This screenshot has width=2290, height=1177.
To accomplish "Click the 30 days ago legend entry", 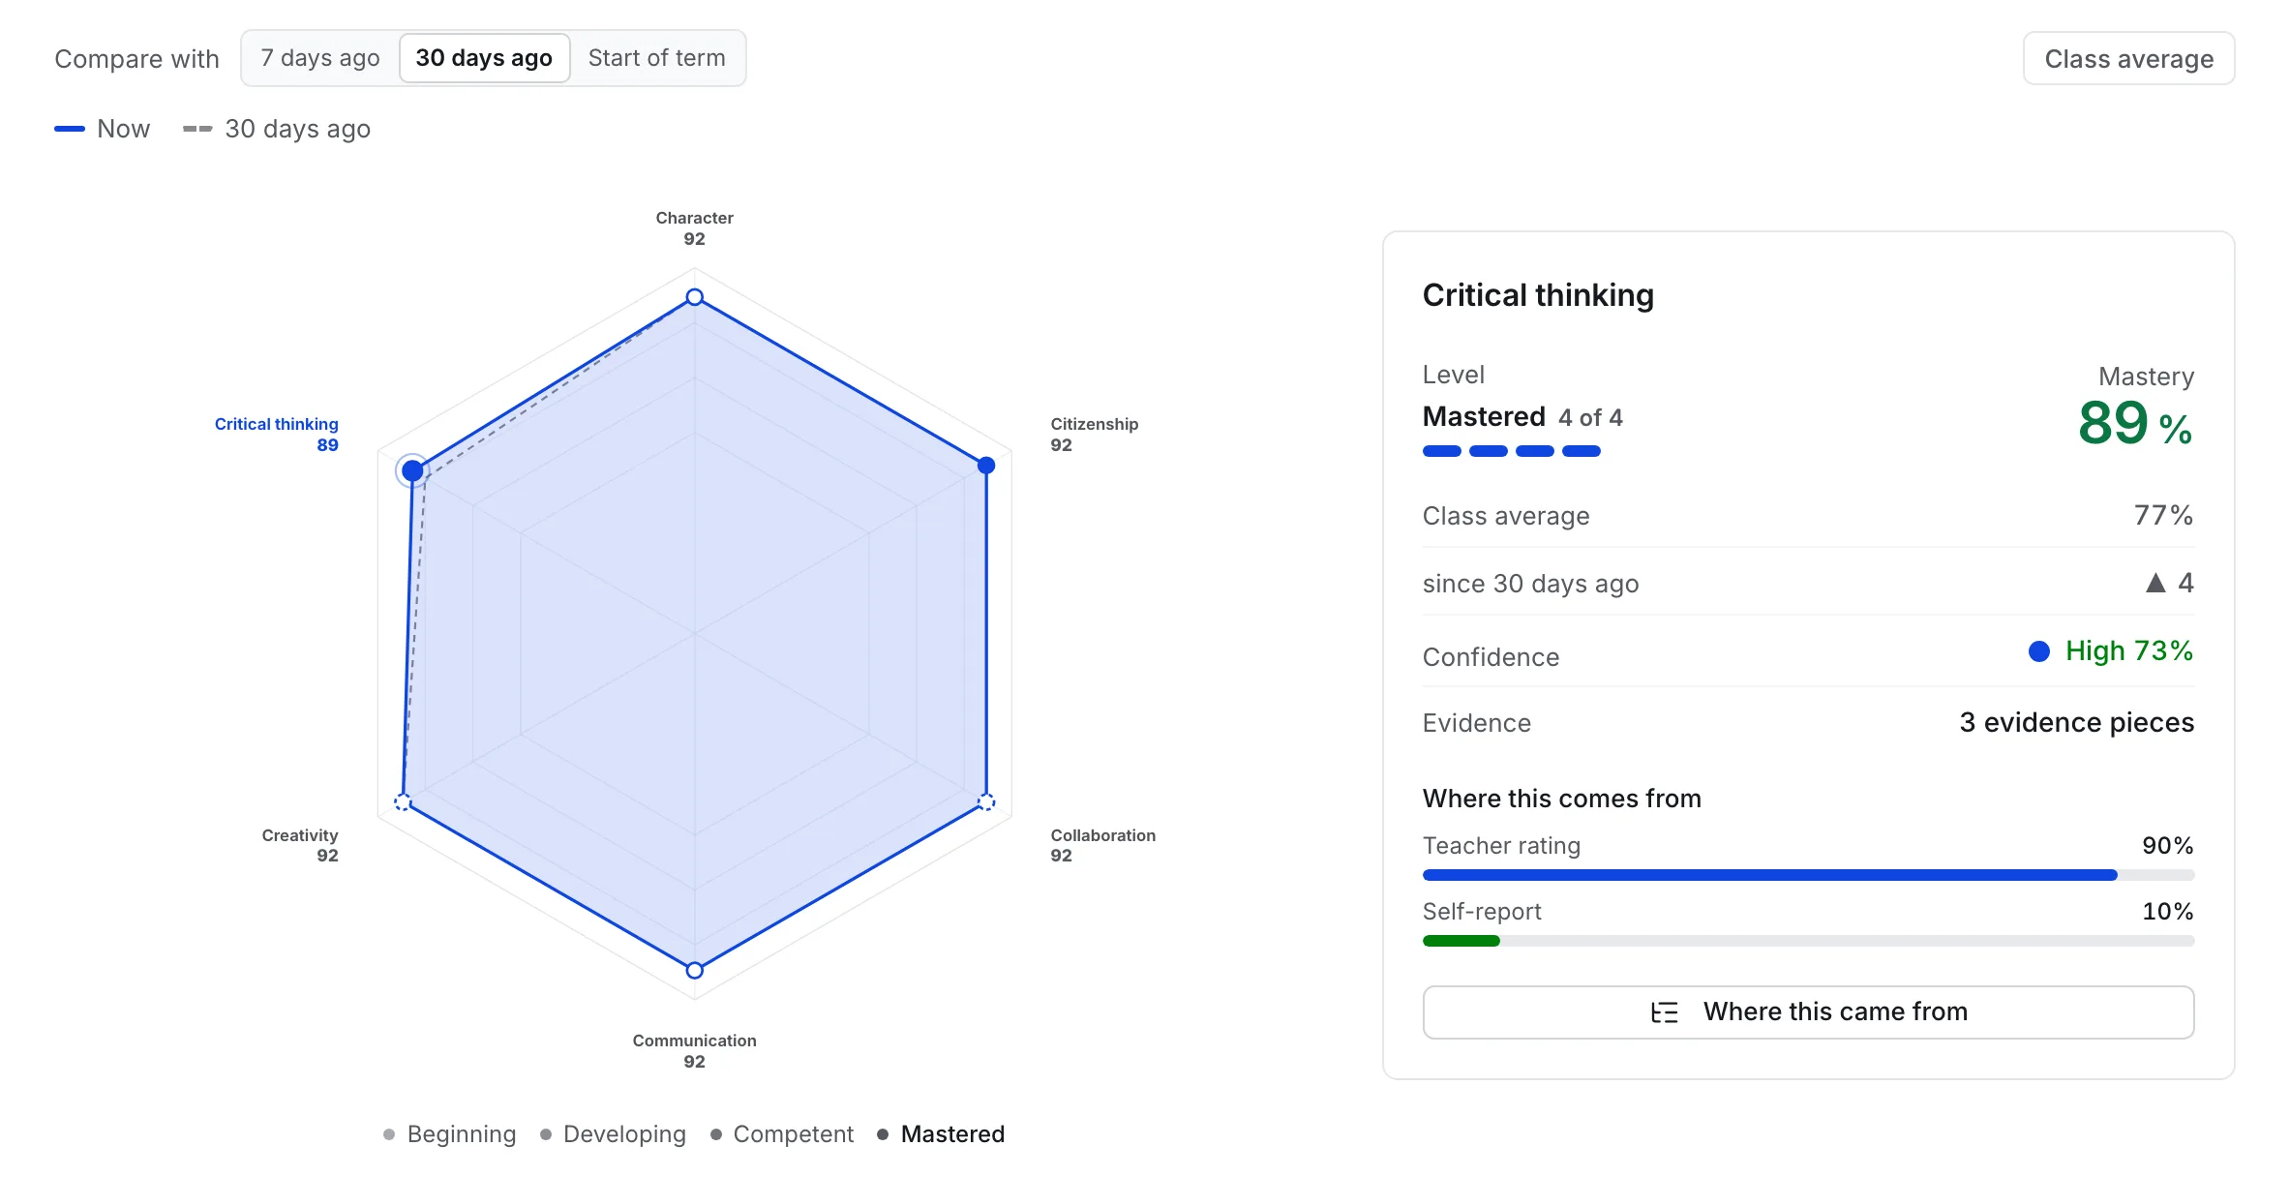I will tap(277, 129).
